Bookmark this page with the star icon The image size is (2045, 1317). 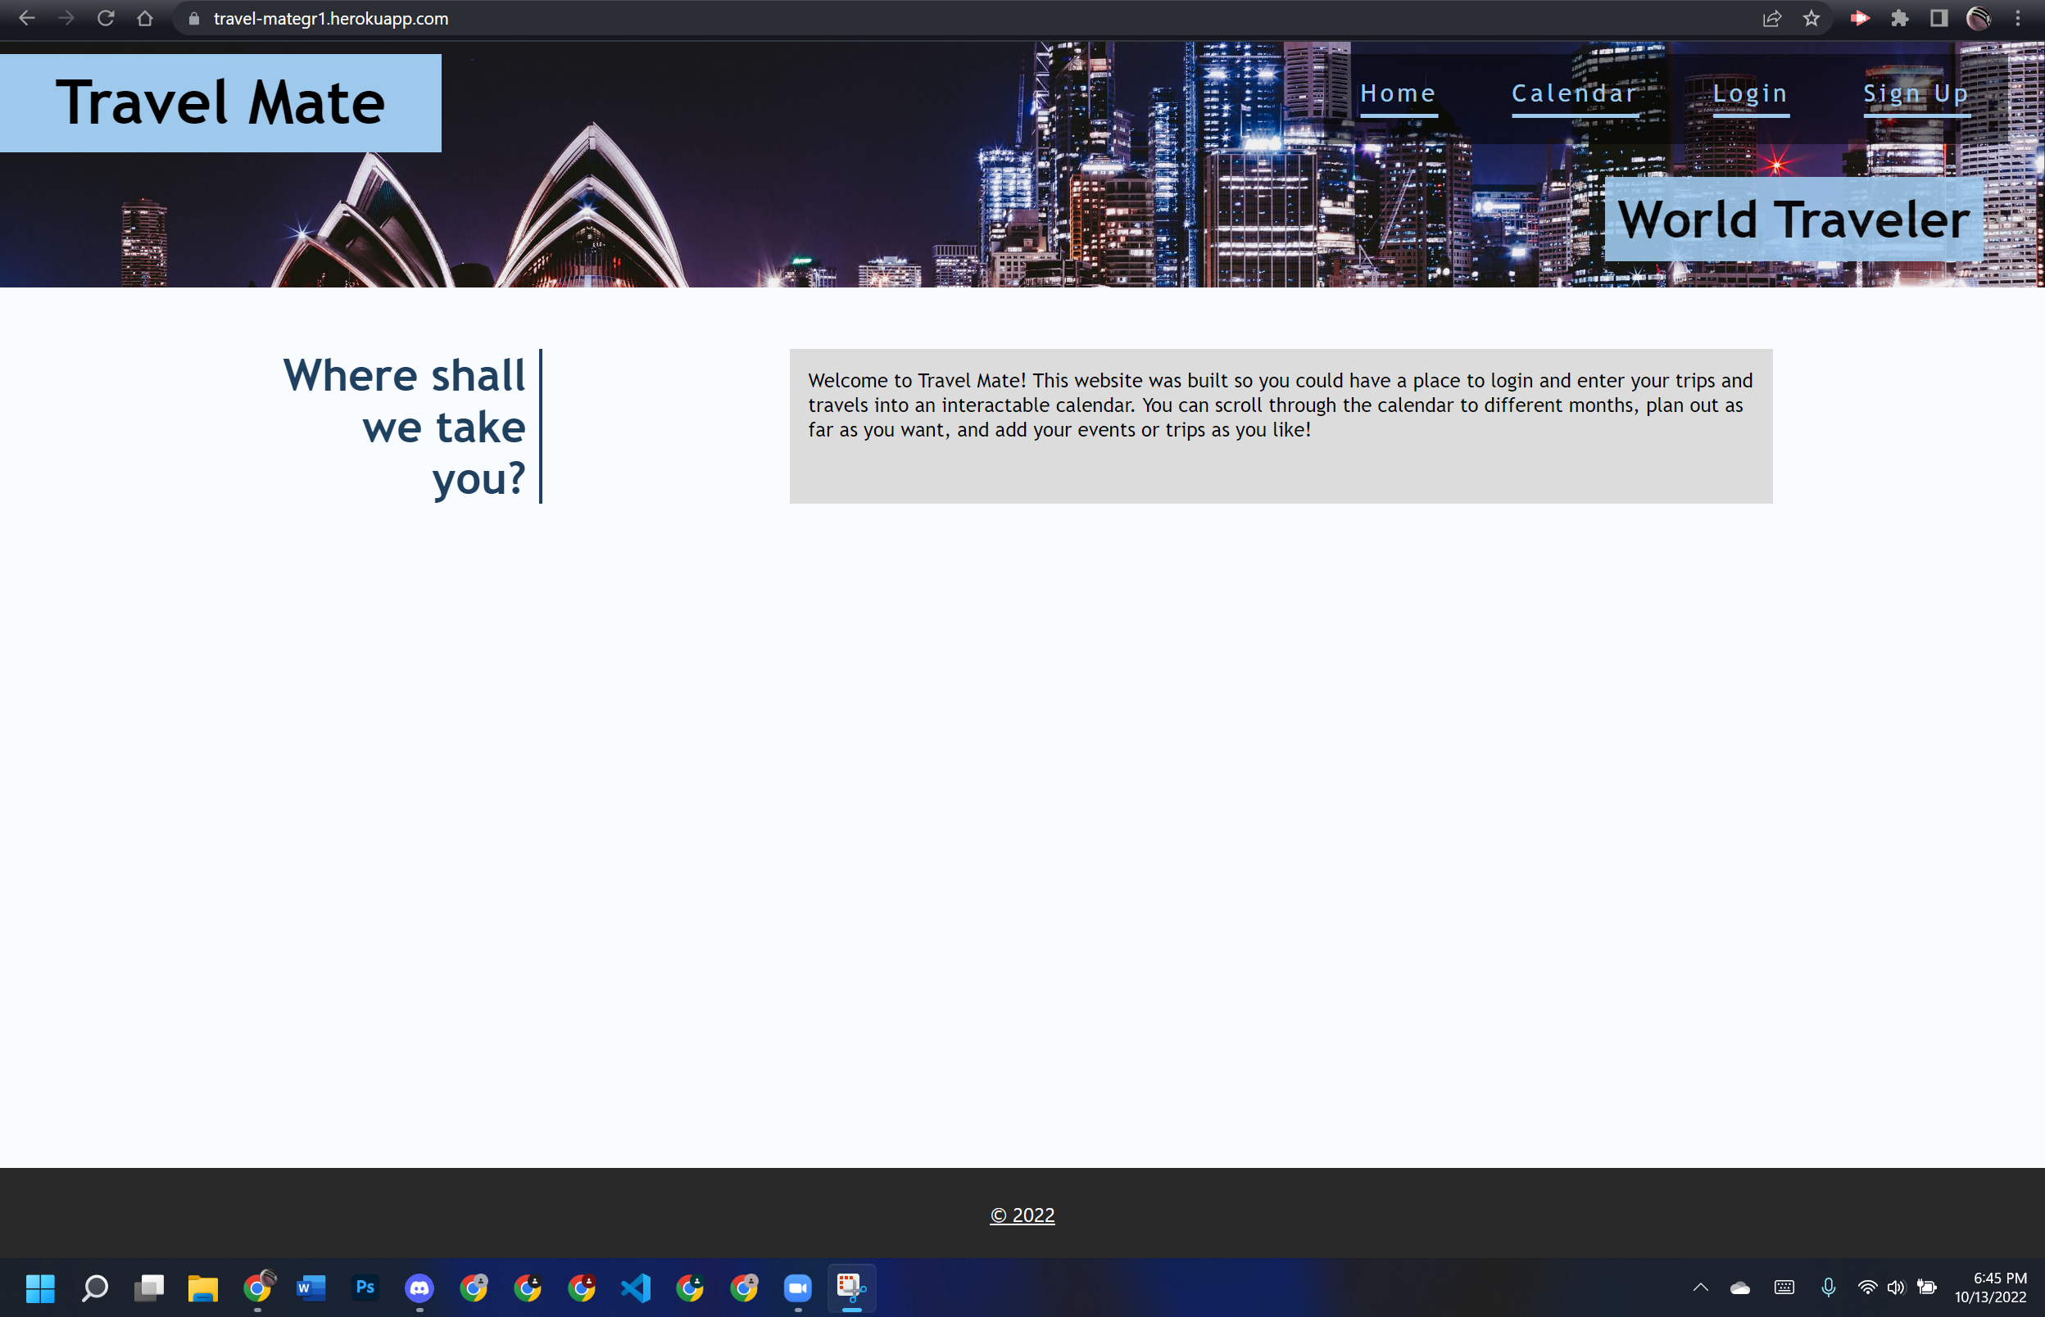point(1811,18)
